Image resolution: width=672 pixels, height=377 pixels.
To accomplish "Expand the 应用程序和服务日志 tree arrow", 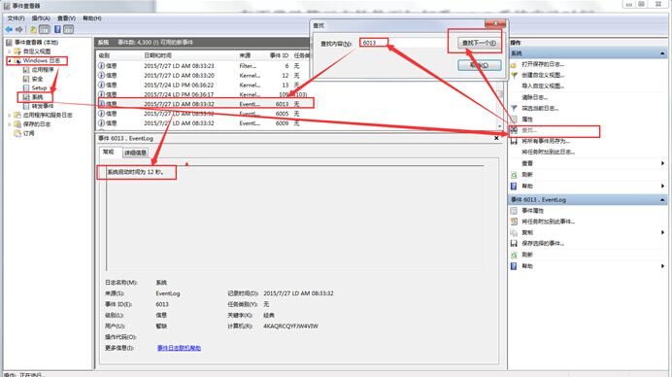I will [10, 115].
